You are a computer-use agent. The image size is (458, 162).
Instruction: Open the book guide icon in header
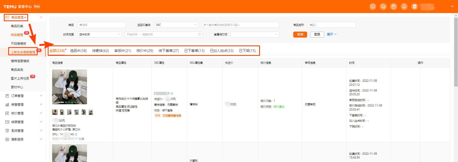[x=373, y=7]
